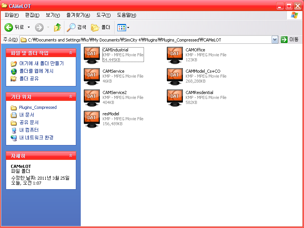Click 여기에 새 폴더 만들기 link

[x=42, y=63]
